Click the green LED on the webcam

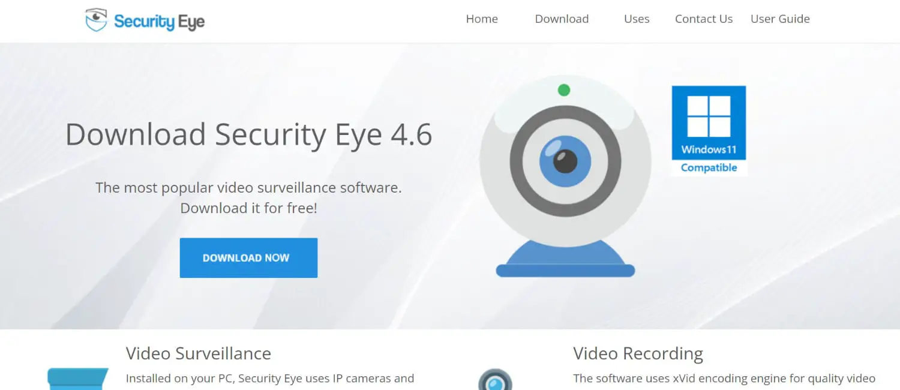click(x=564, y=90)
